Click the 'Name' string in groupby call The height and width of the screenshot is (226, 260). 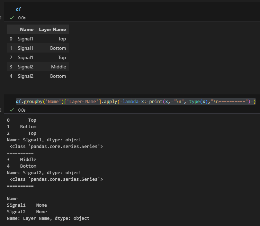point(53,101)
